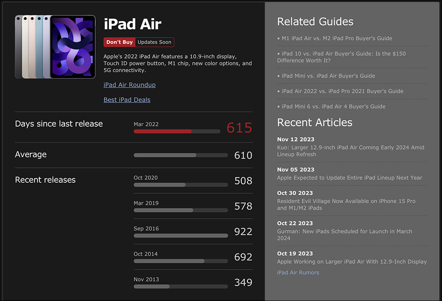
Task: Open Apple Expected to Update Entire iPad Lineup article
Action: (x=350, y=178)
